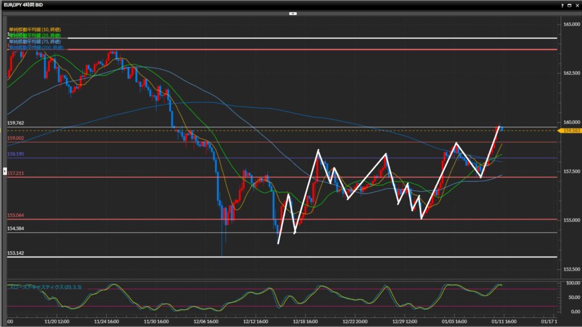Maximize the EUR/JPY chart window

coord(569,5)
